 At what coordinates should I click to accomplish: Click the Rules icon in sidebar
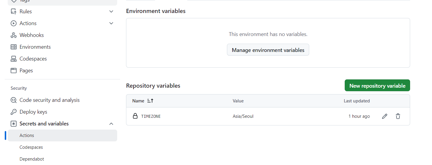coord(14,12)
